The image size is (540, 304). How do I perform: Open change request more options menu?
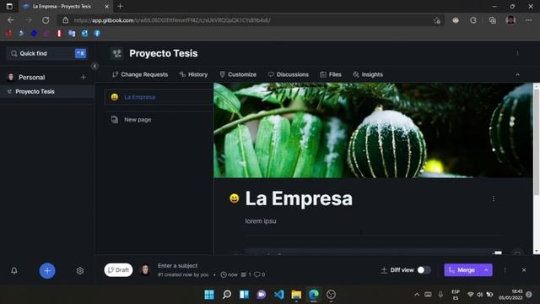505,270
